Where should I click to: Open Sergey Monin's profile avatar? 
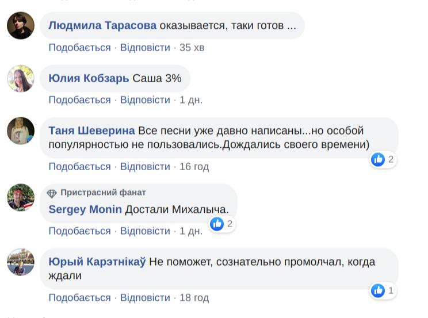[x=20, y=198]
